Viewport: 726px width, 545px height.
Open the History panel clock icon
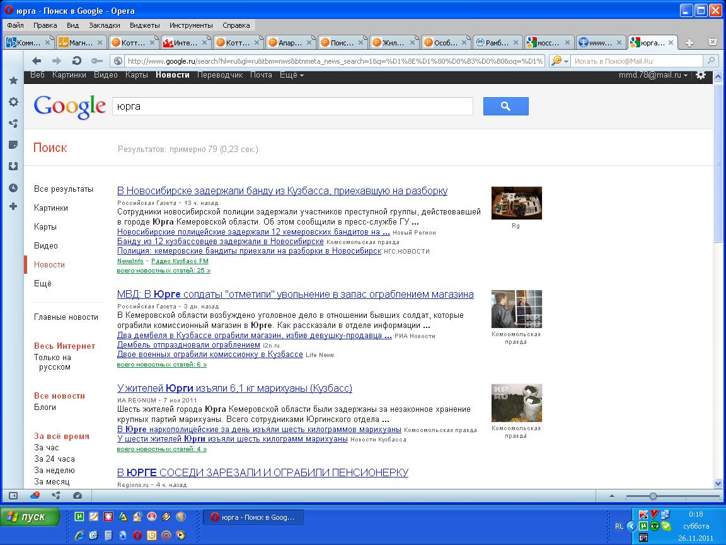(13, 188)
